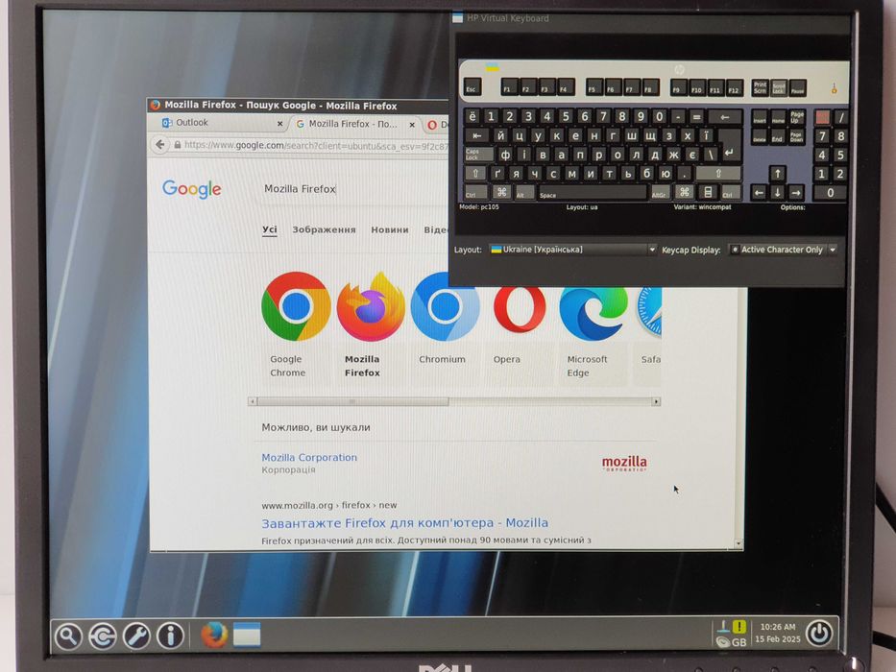Check the yellow warning tray icon
The width and height of the screenshot is (896, 672).
tap(739, 626)
